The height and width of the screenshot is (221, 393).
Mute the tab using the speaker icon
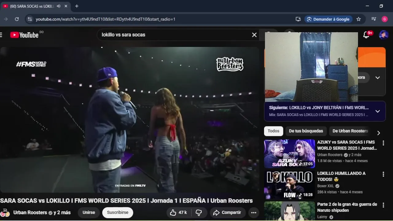coord(59,6)
